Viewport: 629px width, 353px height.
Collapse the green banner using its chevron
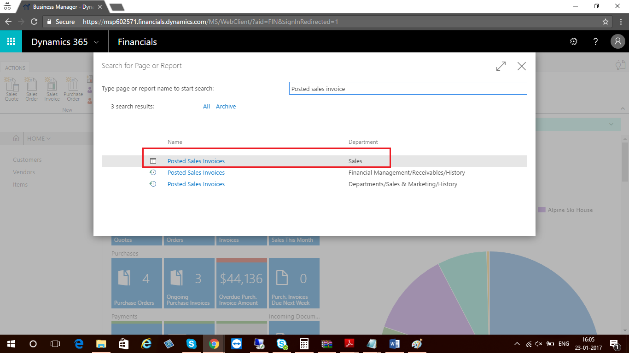click(612, 124)
